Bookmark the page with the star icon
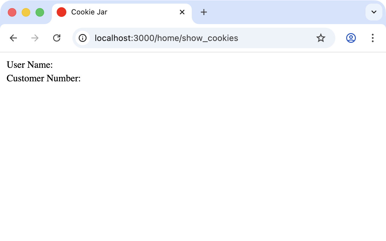This screenshot has height=241, width=386. click(321, 38)
